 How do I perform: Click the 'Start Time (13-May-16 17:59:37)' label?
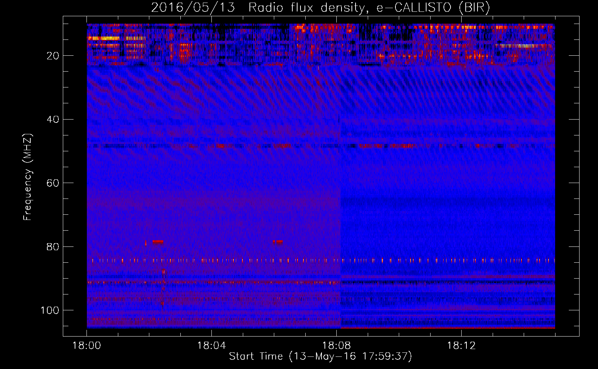pos(320,356)
